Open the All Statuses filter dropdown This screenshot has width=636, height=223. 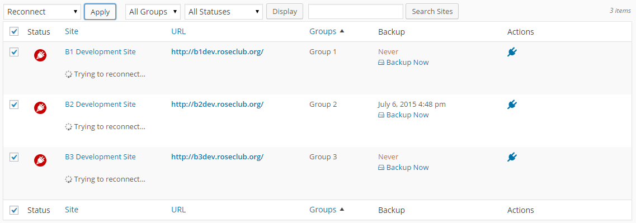point(224,12)
